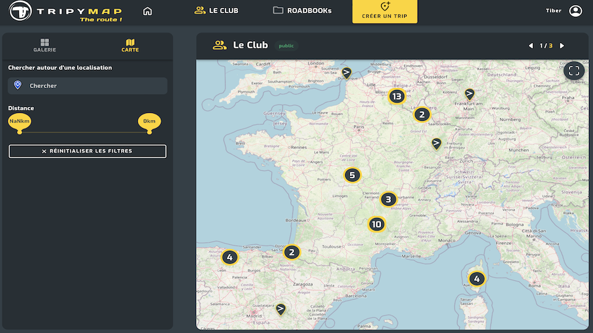
Task: Switch to the Carte view tab
Action: tap(130, 46)
